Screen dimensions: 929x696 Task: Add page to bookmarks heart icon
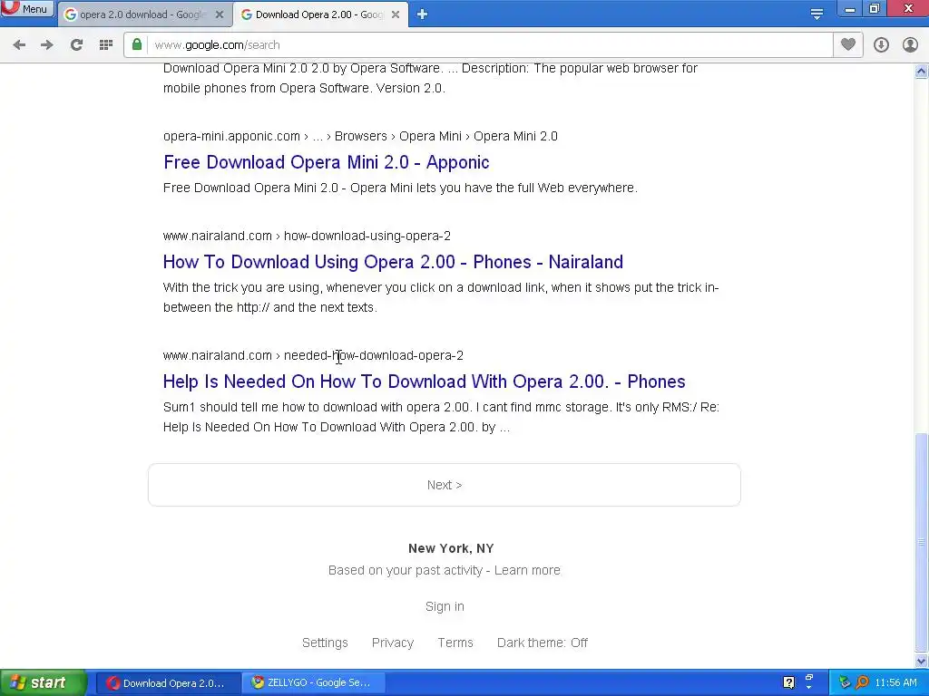848,44
